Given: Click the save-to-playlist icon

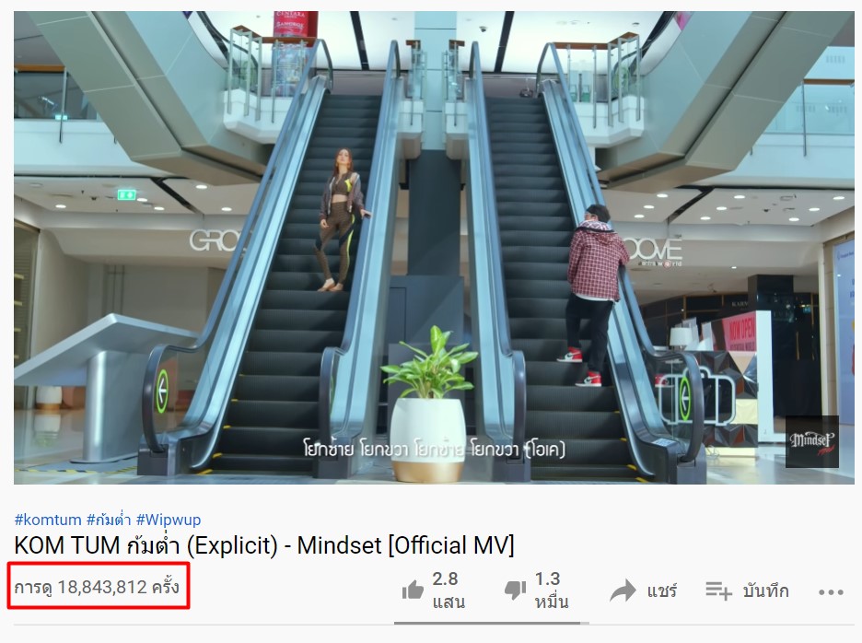Looking at the screenshot, I should (x=718, y=590).
